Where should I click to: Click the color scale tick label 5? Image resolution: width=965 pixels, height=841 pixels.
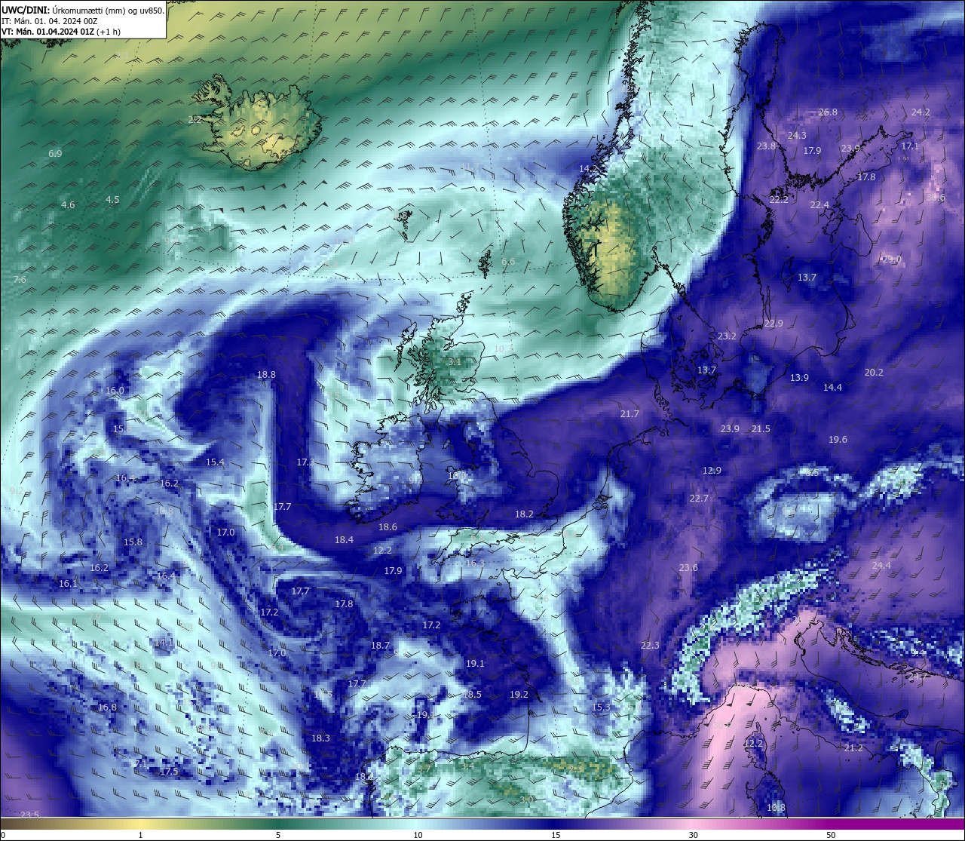tap(278, 835)
